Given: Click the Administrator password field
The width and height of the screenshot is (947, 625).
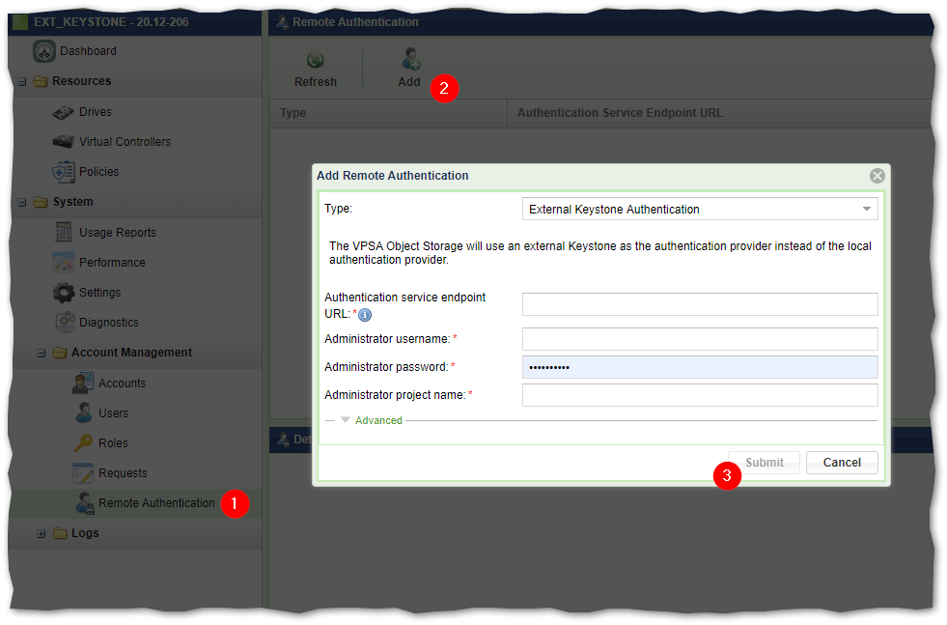Looking at the screenshot, I should tap(700, 367).
